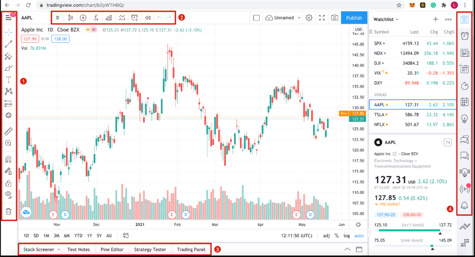Click the undo arrow
This screenshot has width=475, height=257.
pyautogui.click(x=160, y=18)
